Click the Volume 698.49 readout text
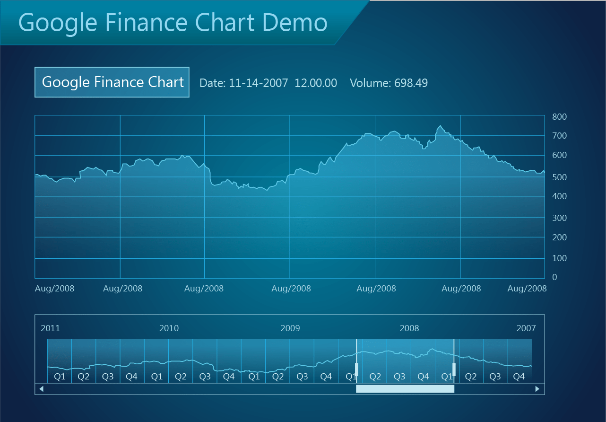 [389, 83]
